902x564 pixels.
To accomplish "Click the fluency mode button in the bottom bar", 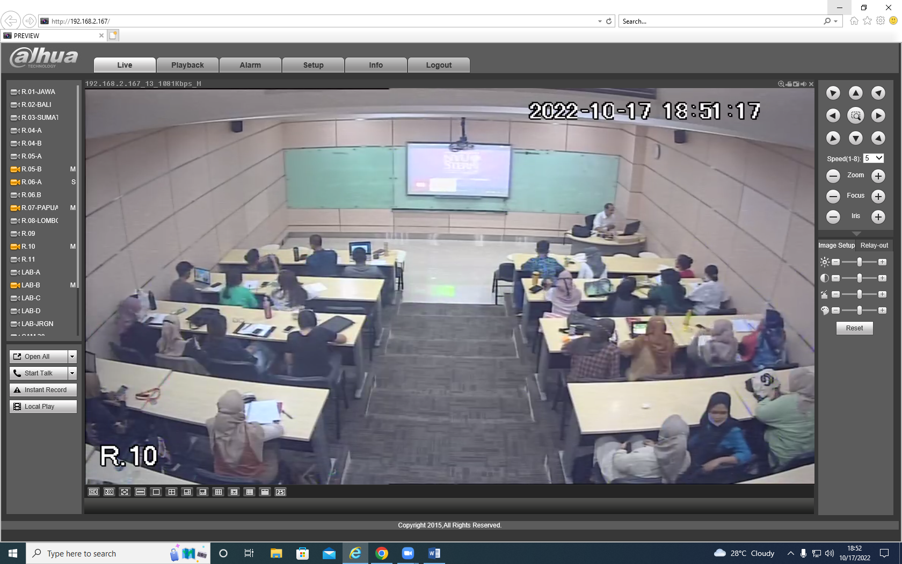I will [109, 492].
